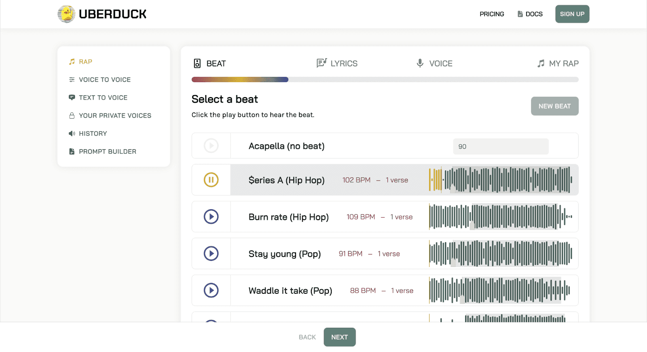This screenshot has width=647, height=352.
Task: Select the Acapella (no beat) row
Action: click(x=385, y=146)
